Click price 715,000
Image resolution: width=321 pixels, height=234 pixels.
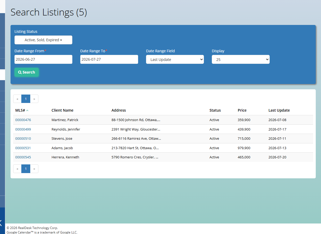coord(244,138)
